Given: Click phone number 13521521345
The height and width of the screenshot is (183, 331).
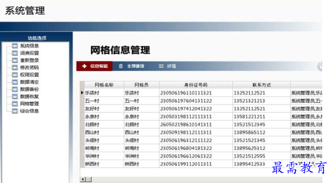Looking at the screenshot, I should 249,140.
